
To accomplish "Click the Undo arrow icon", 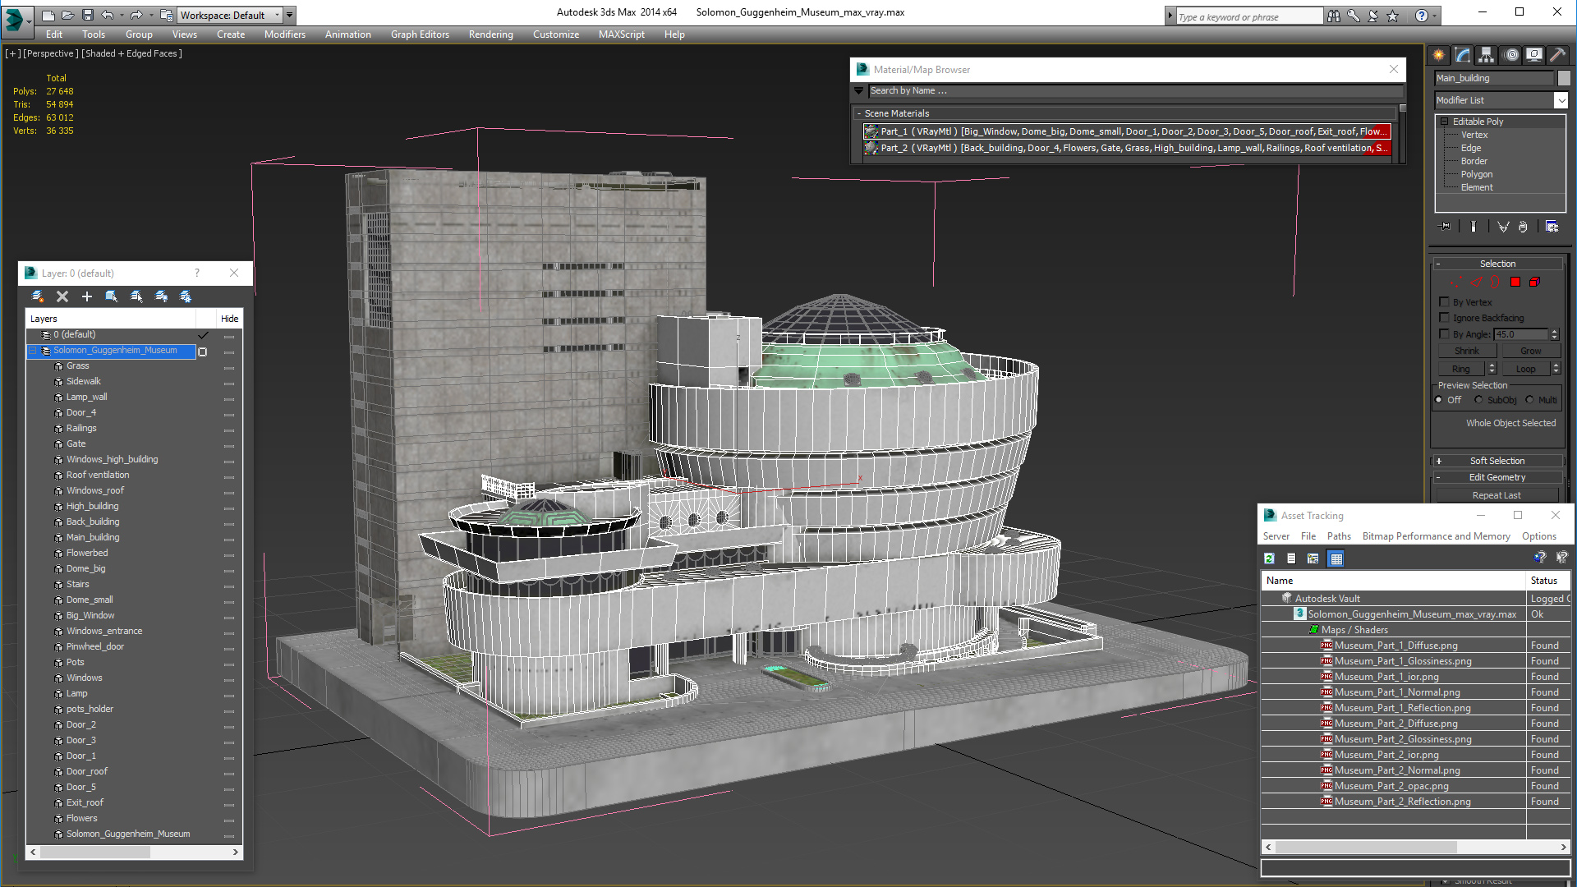I will (108, 15).
